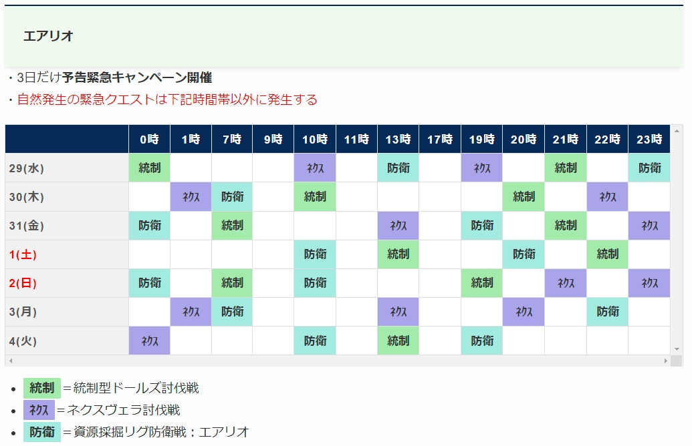This screenshot has height=446, width=692.
Task: Click the 予告緊急キャンペーン開催 bullet text
Action: pos(137,77)
